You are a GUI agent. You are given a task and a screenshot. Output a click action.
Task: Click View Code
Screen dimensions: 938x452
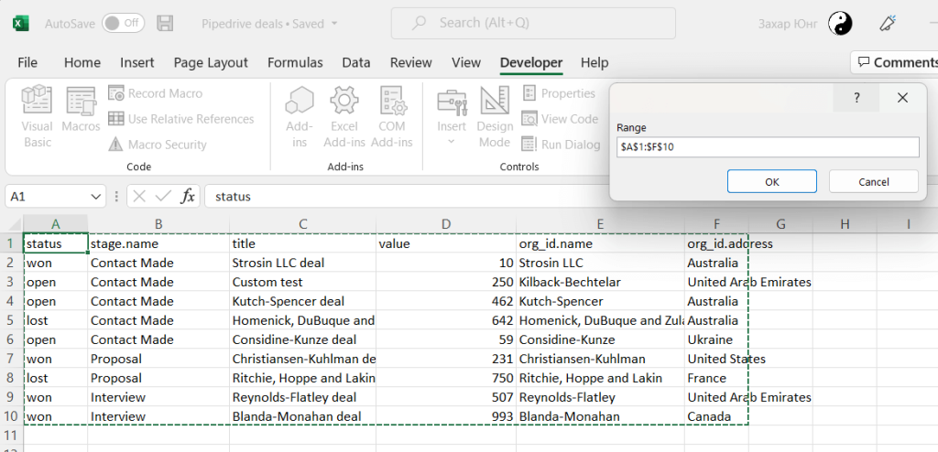(x=560, y=119)
